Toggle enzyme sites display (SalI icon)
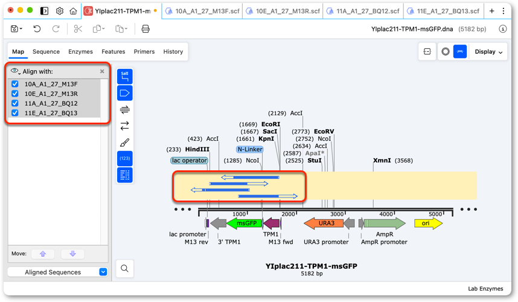Viewport: 518px width, 302px height. 125,77
